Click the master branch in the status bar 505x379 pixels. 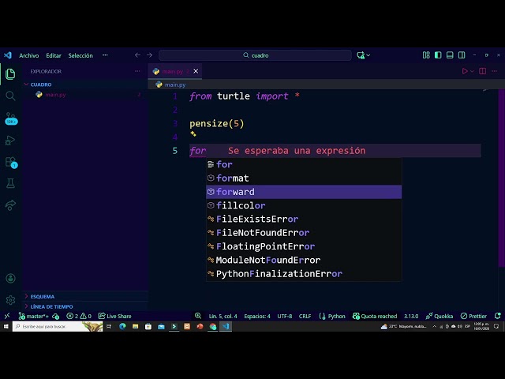click(x=33, y=316)
